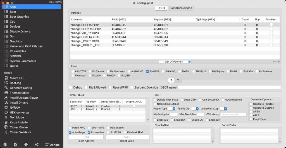Click the share icon in bottom toolbar

(37, 144)
